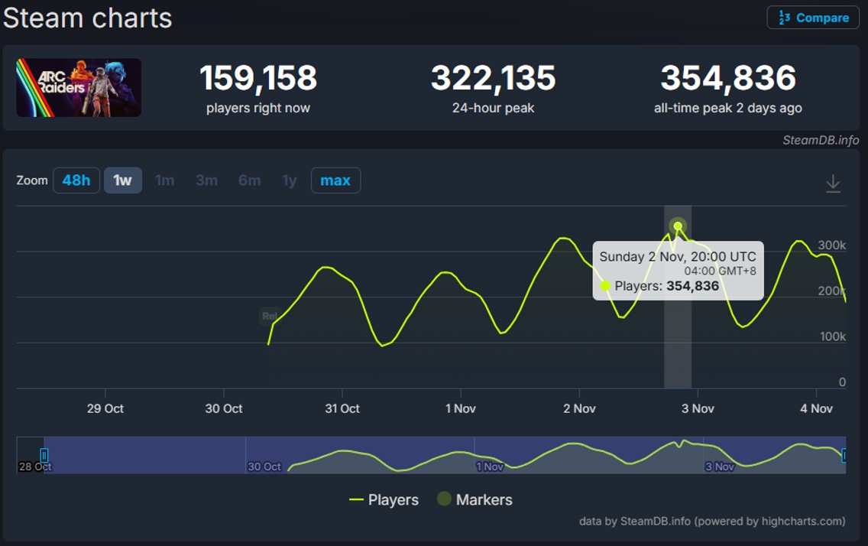
Task: Choose the 1y zoom option
Action: 289,180
